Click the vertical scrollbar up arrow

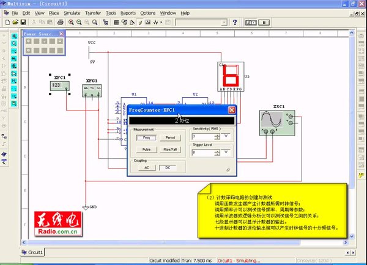(352, 33)
